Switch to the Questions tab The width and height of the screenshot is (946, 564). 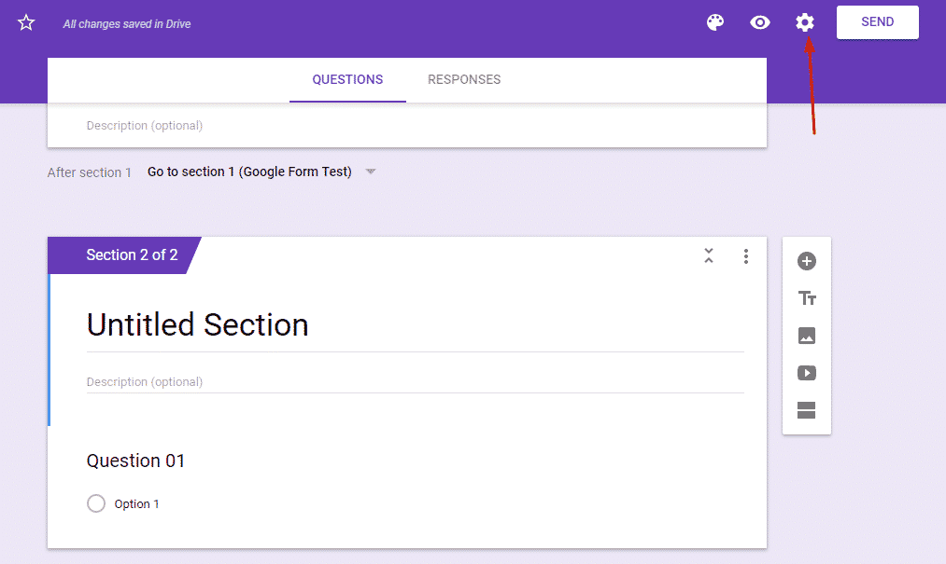(347, 80)
